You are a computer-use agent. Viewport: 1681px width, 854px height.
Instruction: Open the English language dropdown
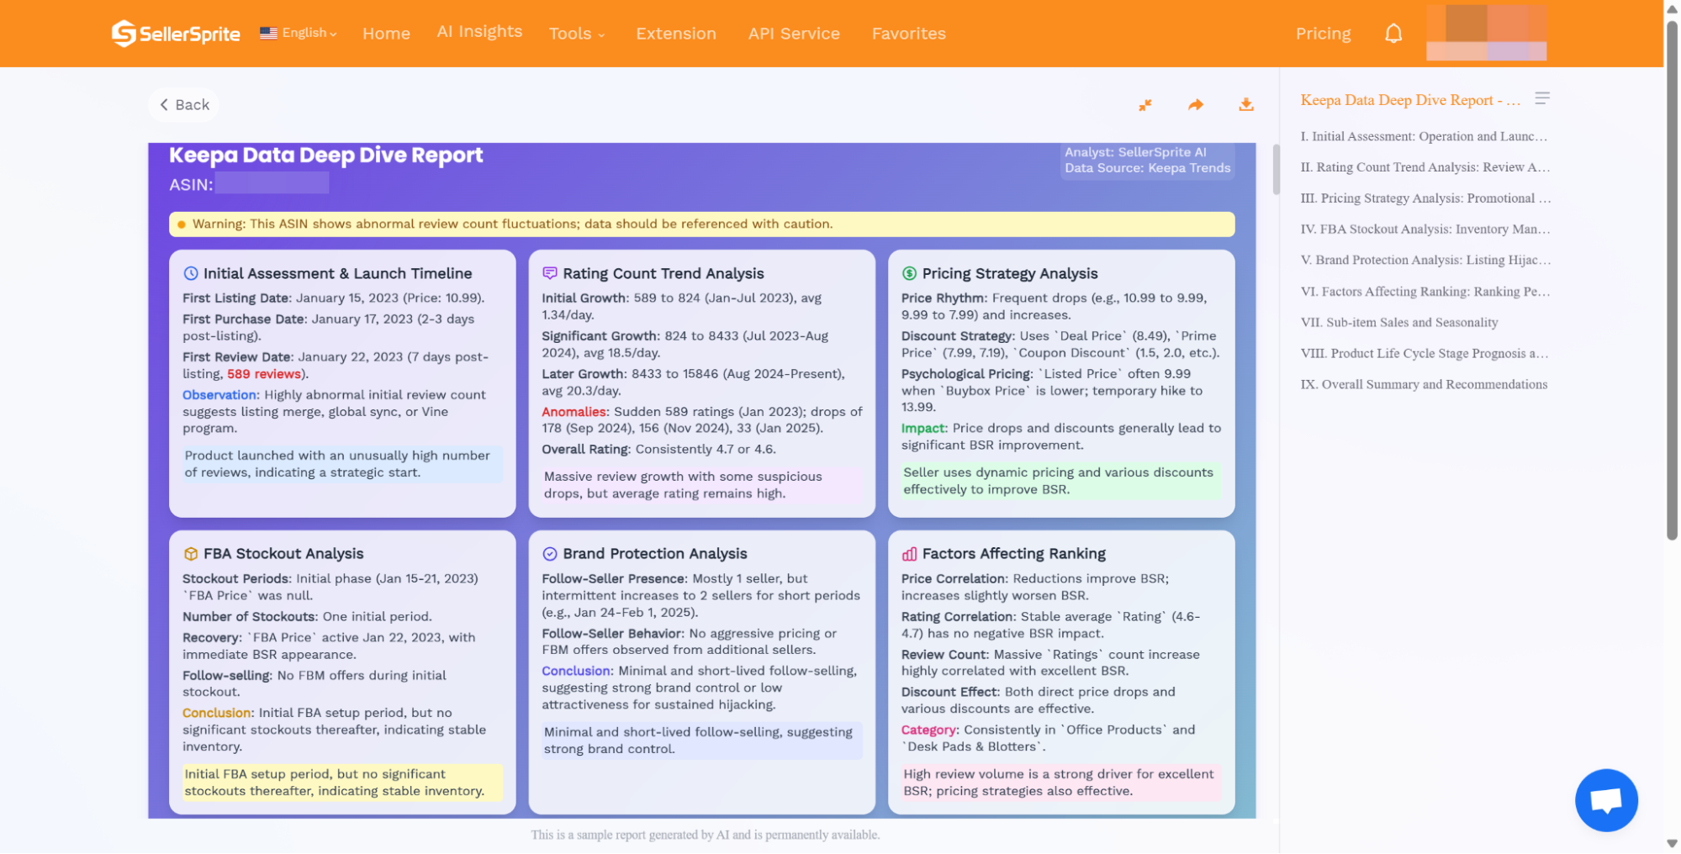pos(299,33)
